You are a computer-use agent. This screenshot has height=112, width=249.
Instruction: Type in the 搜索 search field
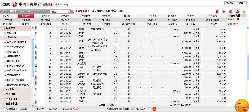pyautogui.click(x=59, y=12)
